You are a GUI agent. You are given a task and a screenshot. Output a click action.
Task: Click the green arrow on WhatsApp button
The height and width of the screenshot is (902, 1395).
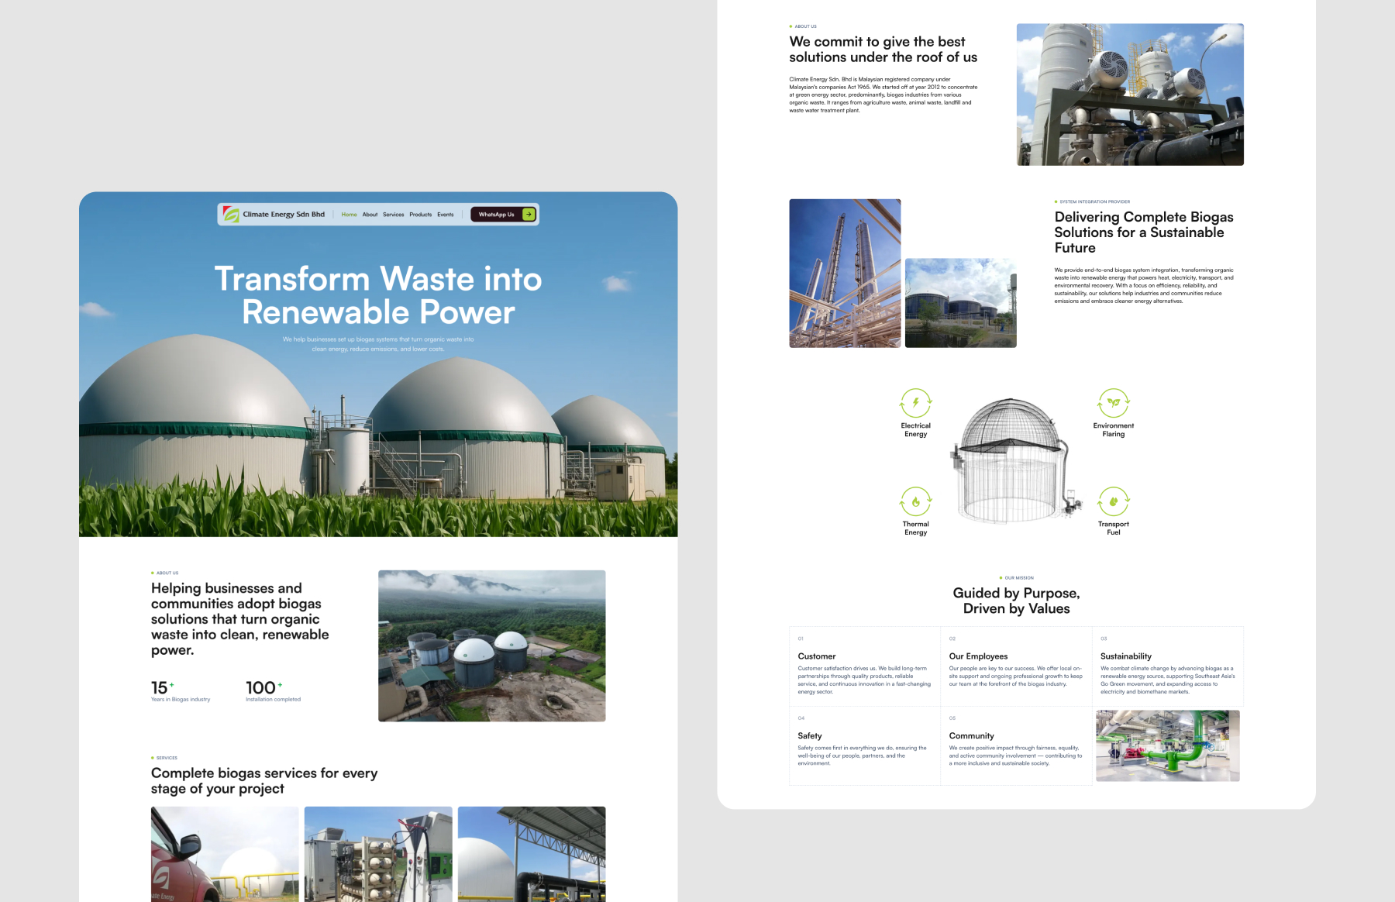click(x=529, y=215)
